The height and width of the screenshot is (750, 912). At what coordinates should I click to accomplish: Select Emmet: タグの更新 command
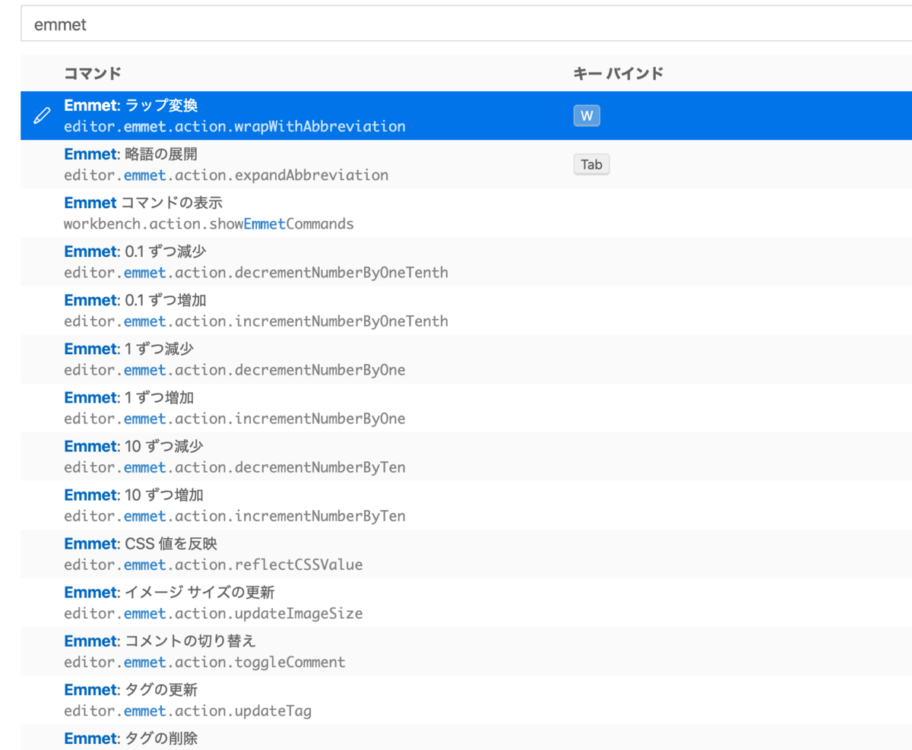[131, 689]
